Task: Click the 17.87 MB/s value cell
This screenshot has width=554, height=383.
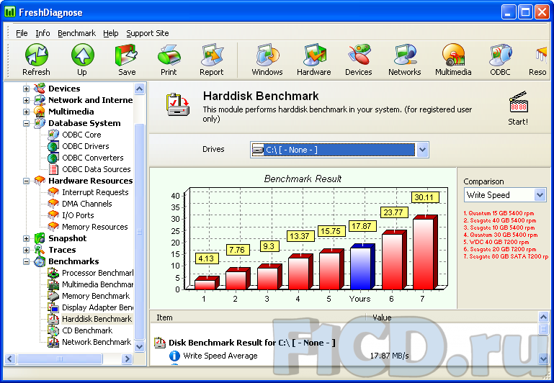Action: click(x=389, y=356)
